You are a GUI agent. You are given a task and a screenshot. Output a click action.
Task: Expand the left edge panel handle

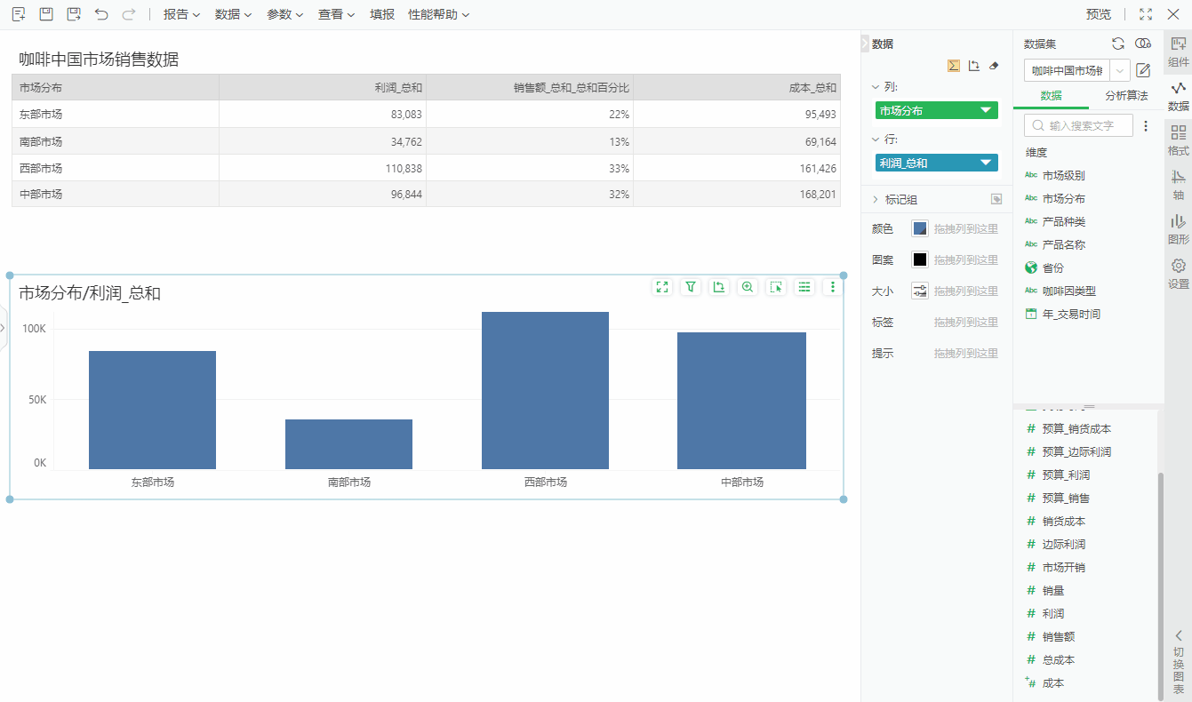click(3, 328)
